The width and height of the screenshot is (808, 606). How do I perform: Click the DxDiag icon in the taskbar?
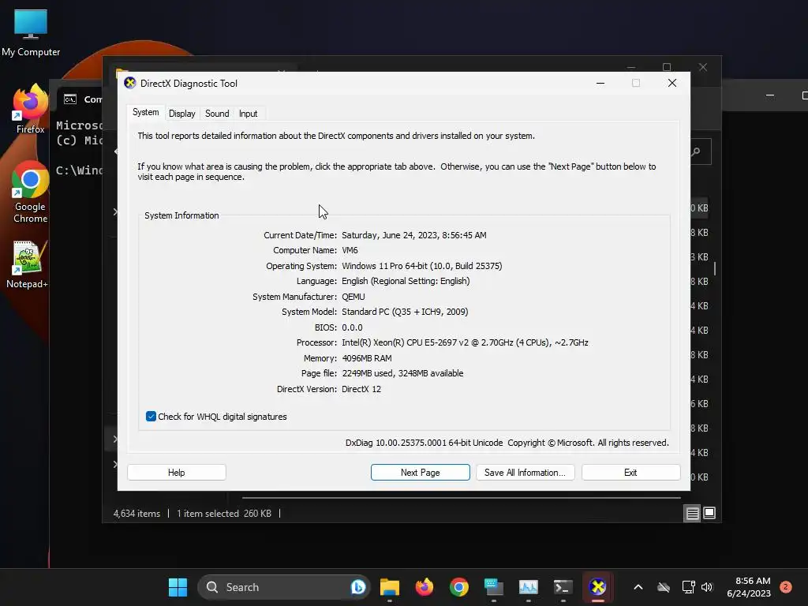click(598, 587)
